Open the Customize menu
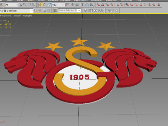Screen dimensions: 168x126 pyautogui.click(x=111, y=0)
